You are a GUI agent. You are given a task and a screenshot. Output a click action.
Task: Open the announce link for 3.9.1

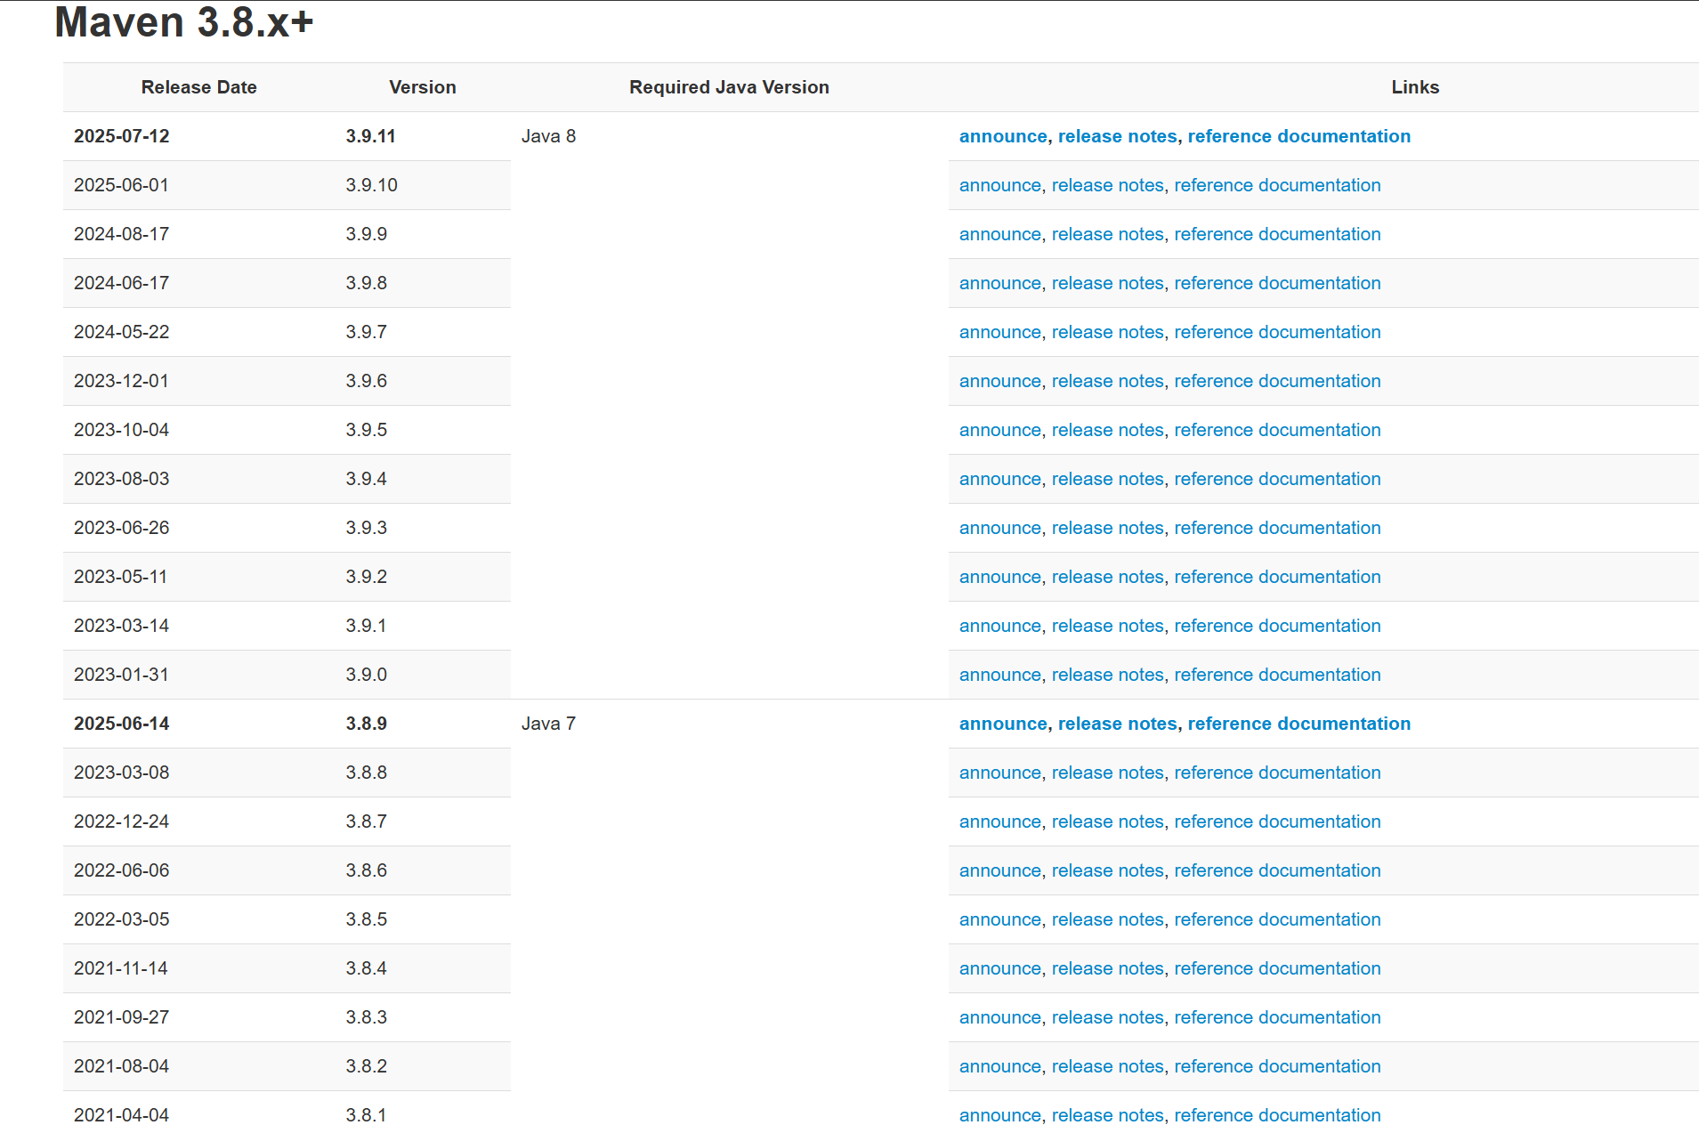[x=1000, y=626]
